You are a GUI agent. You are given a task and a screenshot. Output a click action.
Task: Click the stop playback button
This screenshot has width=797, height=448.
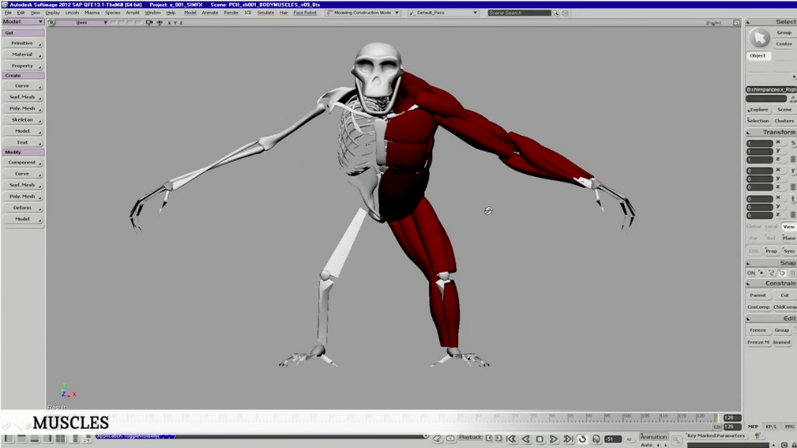coord(540,440)
